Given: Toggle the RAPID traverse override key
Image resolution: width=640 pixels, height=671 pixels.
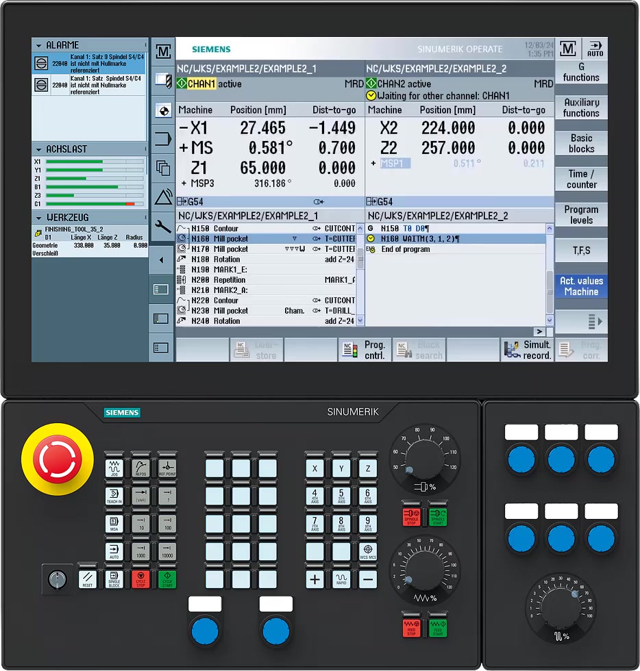Looking at the screenshot, I should pos(341,579).
